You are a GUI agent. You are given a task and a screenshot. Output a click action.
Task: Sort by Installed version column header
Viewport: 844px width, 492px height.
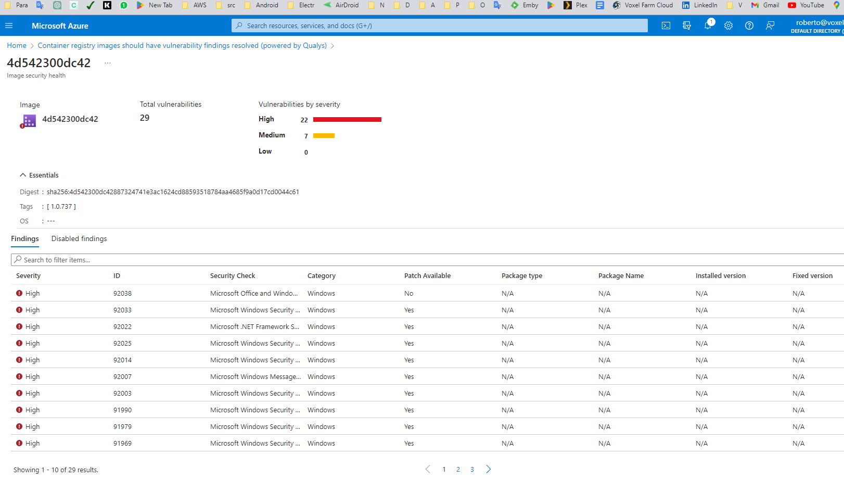[x=720, y=276]
